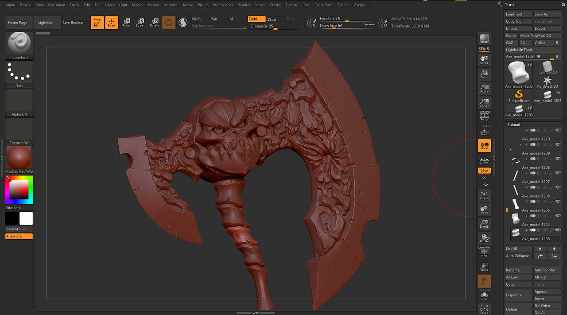This screenshot has height=315, width=567.
Task: Open the Standard brush picker
Action: click(x=19, y=46)
